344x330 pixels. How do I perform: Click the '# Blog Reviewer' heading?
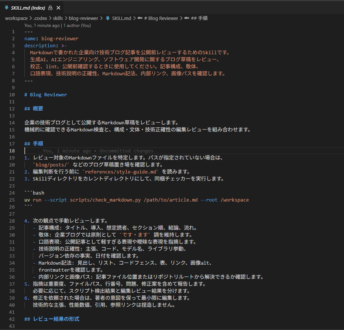[x=45, y=95]
